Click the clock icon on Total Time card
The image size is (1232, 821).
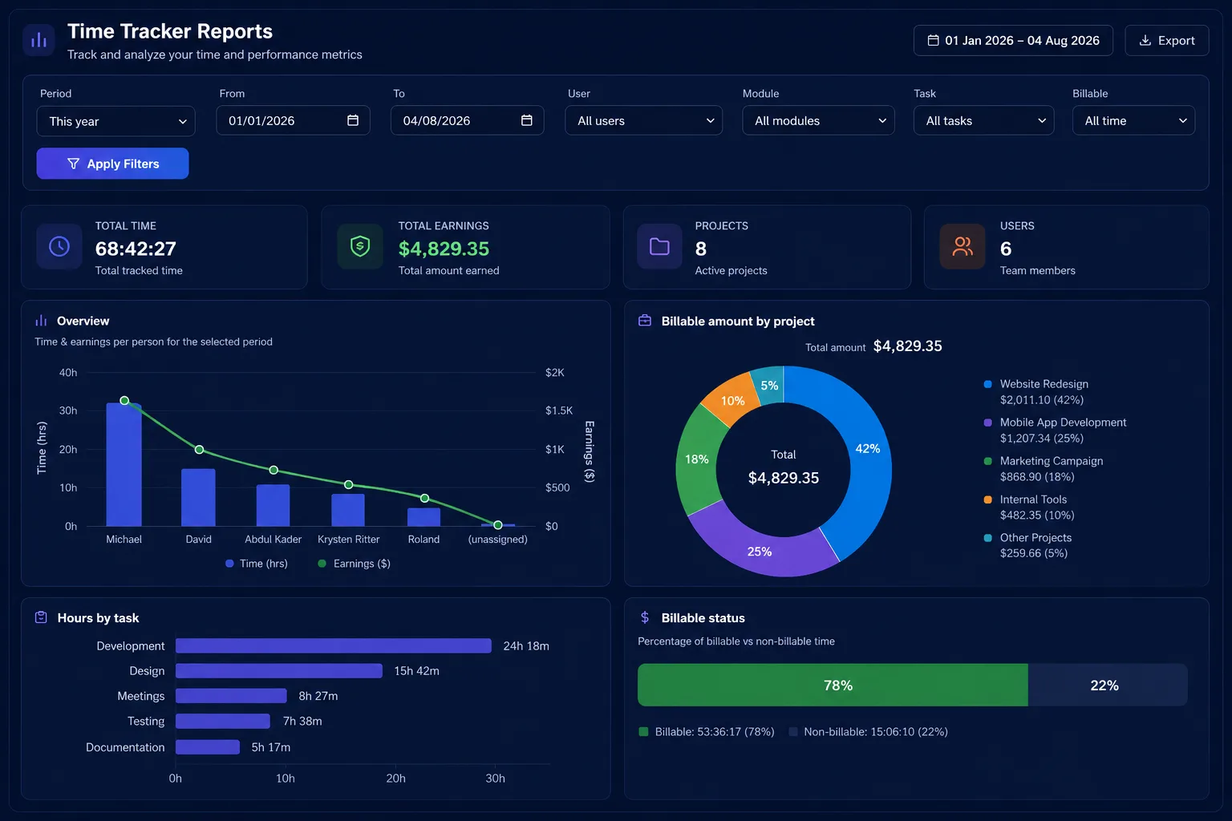click(x=59, y=246)
